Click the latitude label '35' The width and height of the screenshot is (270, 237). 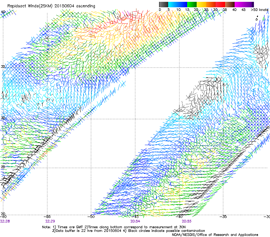point(3,66)
